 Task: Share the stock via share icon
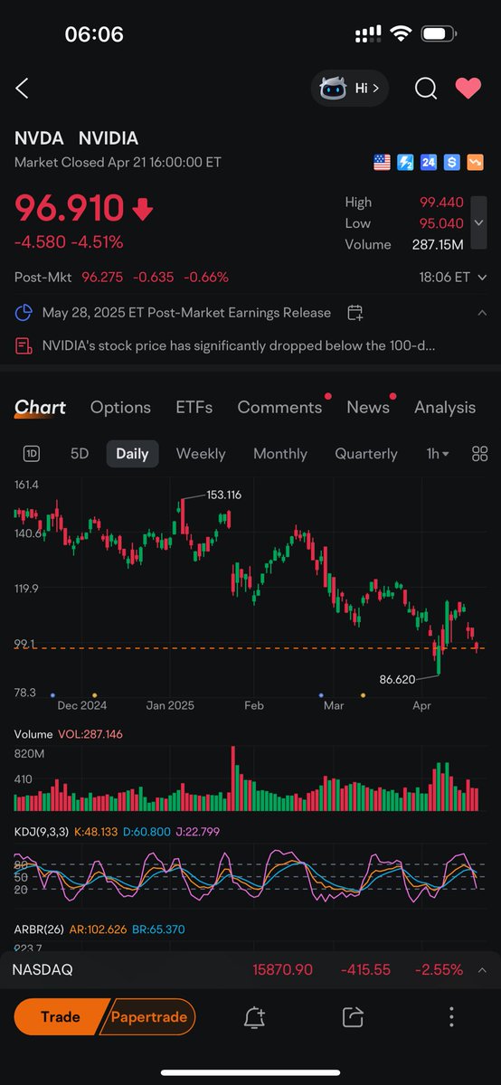[x=353, y=1017]
